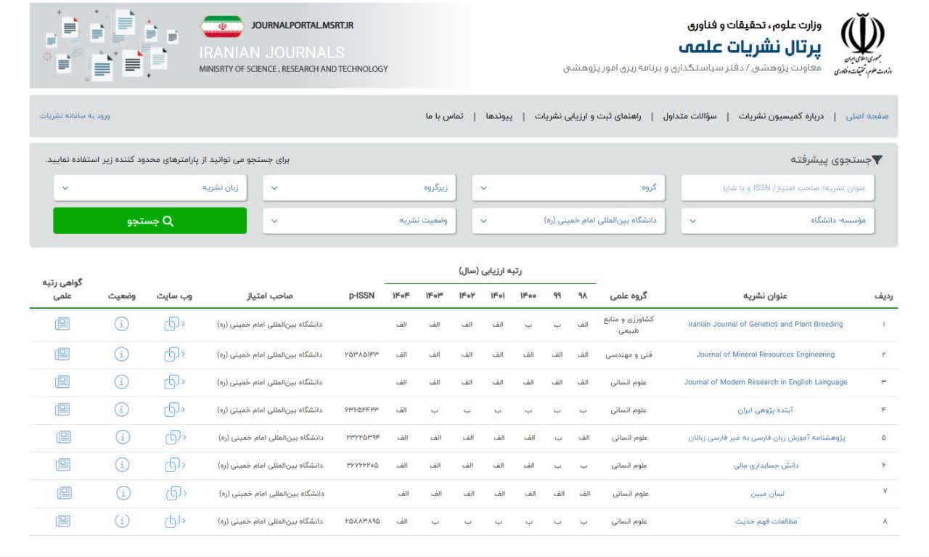Click the journal title/ISSN search field
This screenshot has height=557, width=929.
[778, 187]
